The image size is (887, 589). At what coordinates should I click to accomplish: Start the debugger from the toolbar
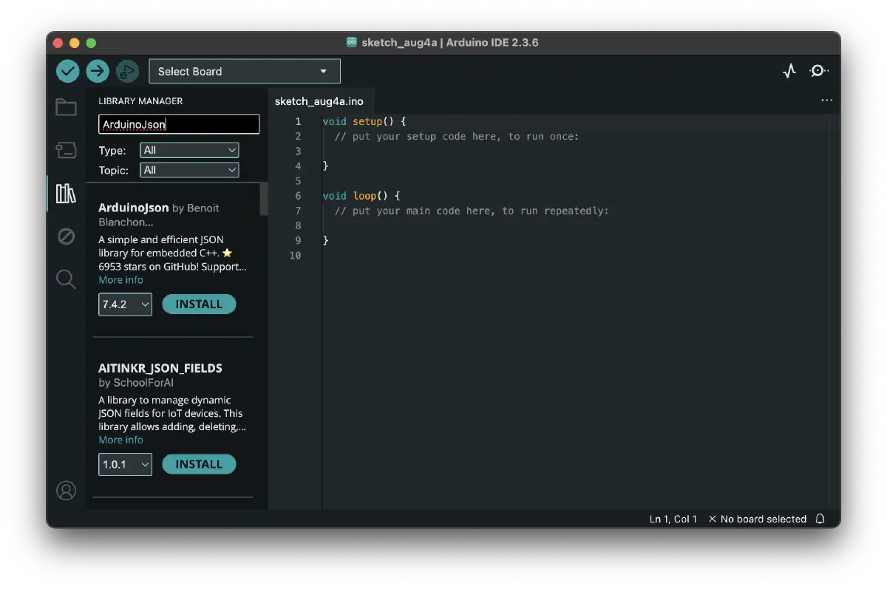[127, 71]
